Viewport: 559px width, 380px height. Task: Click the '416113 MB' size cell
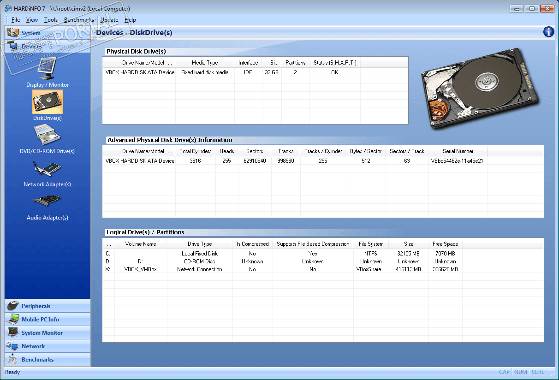[x=409, y=269]
